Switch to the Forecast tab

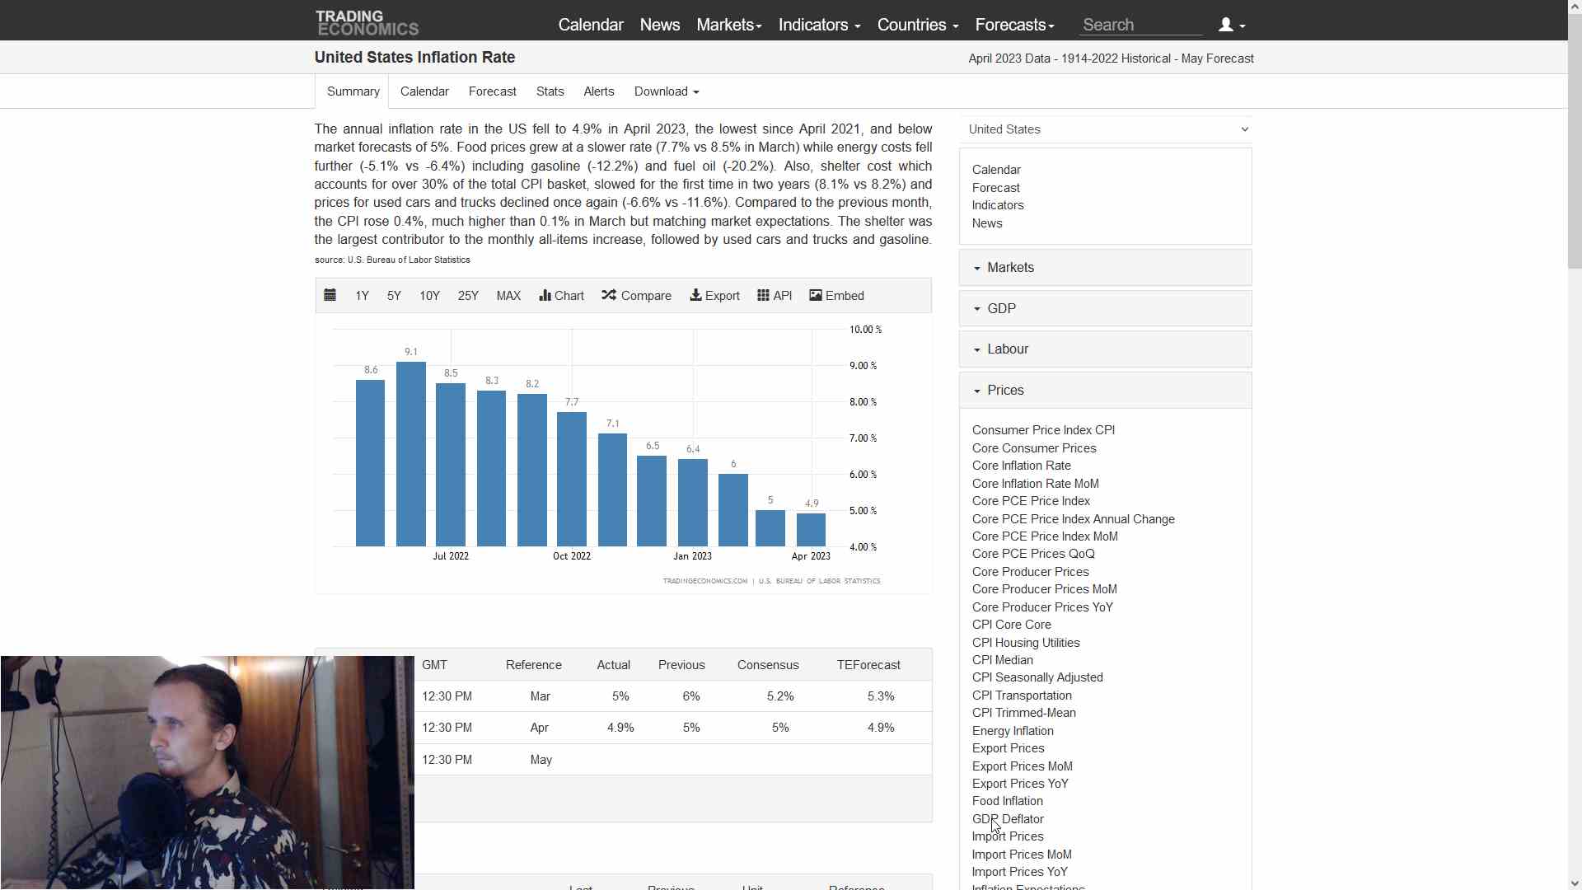(x=492, y=91)
